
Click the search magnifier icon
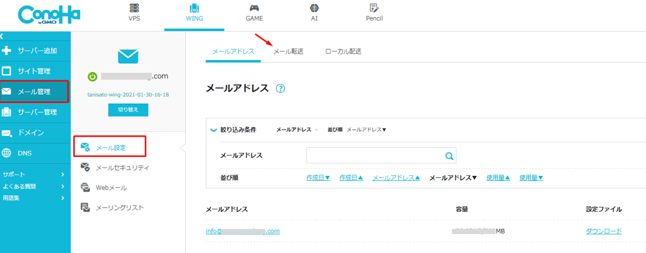(x=449, y=156)
